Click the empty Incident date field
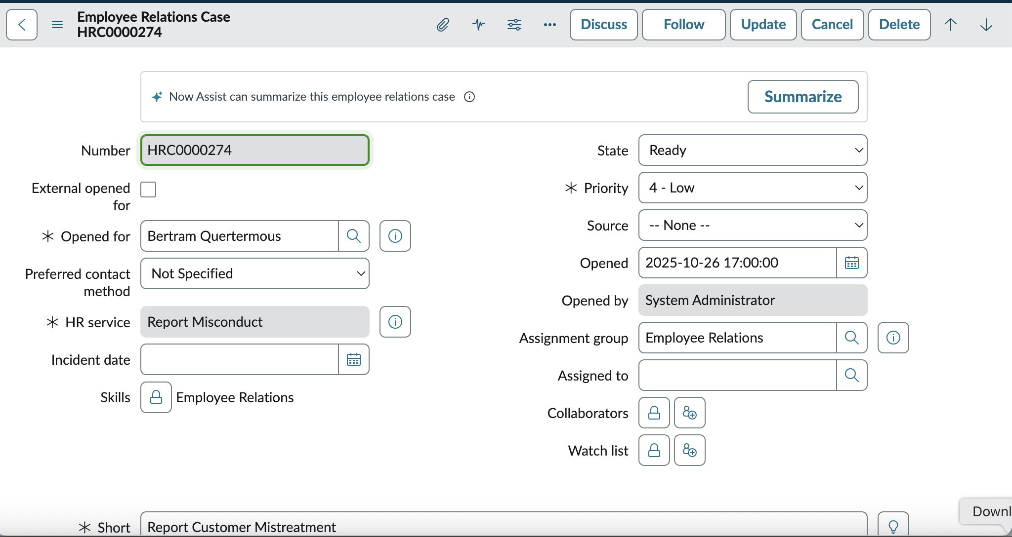 pyautogui.click(x=240, y=359)
